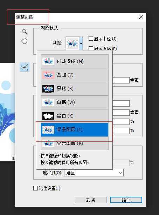The image size is (159, 215).
Task: Enable the 显示原稿 (P) checkbox
Action: [x=91, y=48]
